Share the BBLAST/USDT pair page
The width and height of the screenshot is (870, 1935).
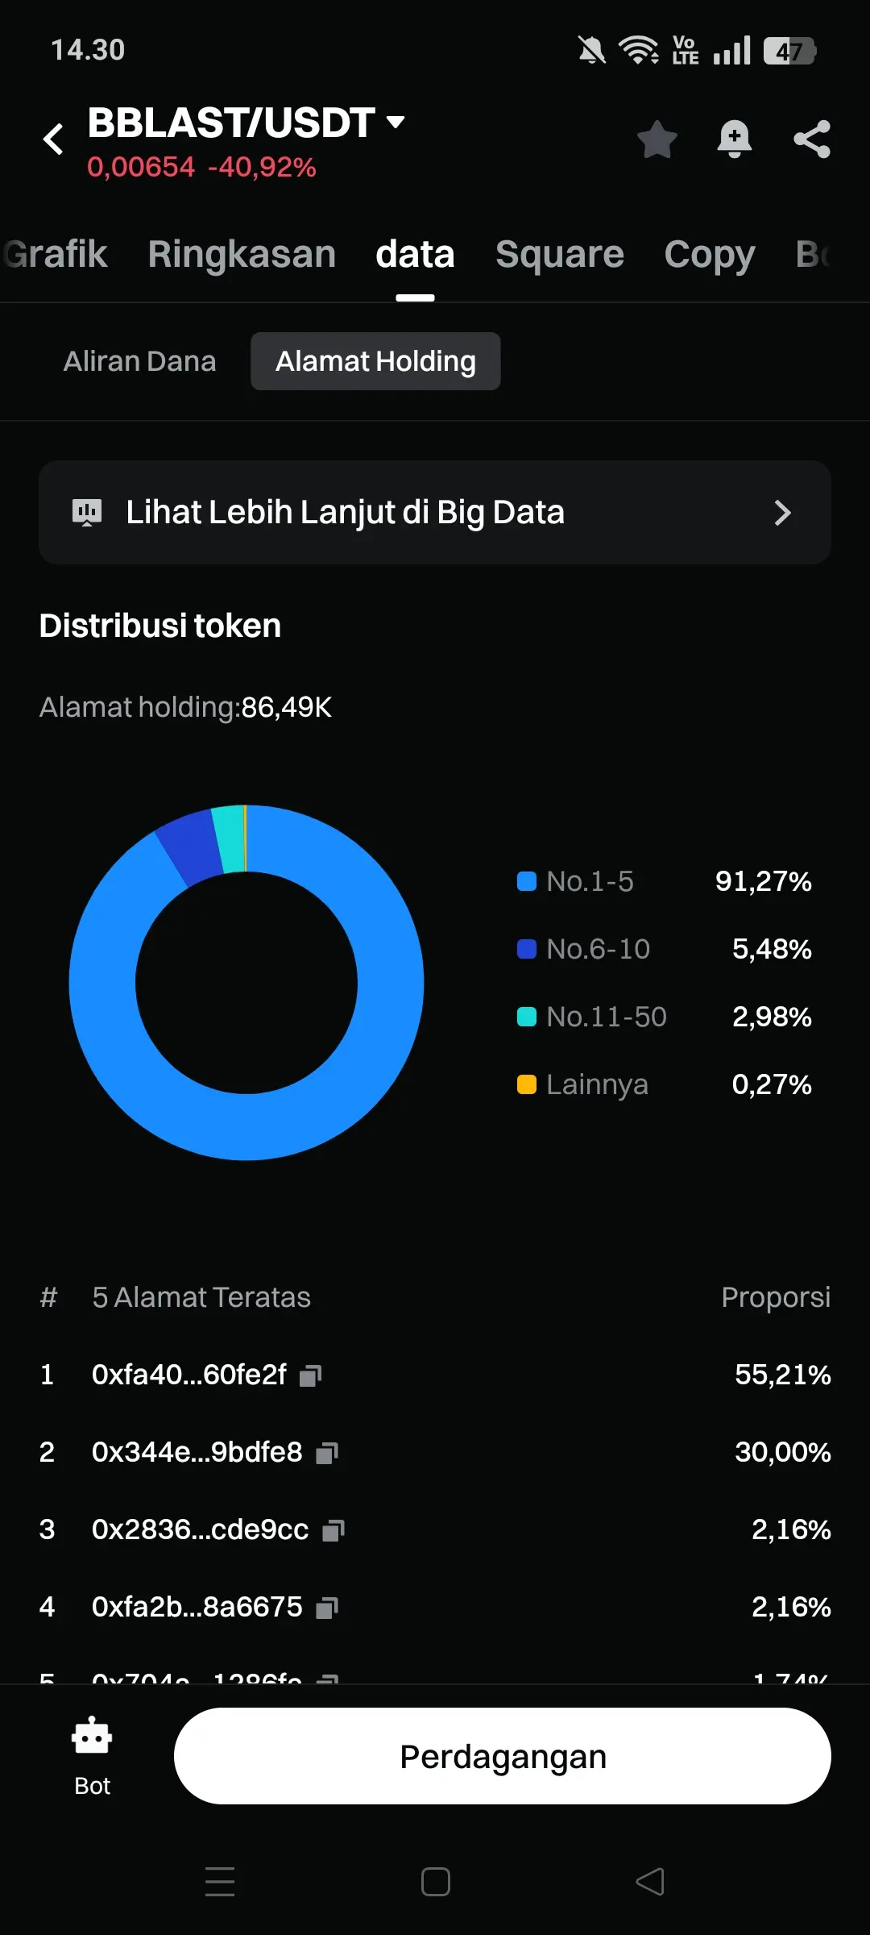pos(811,139)
